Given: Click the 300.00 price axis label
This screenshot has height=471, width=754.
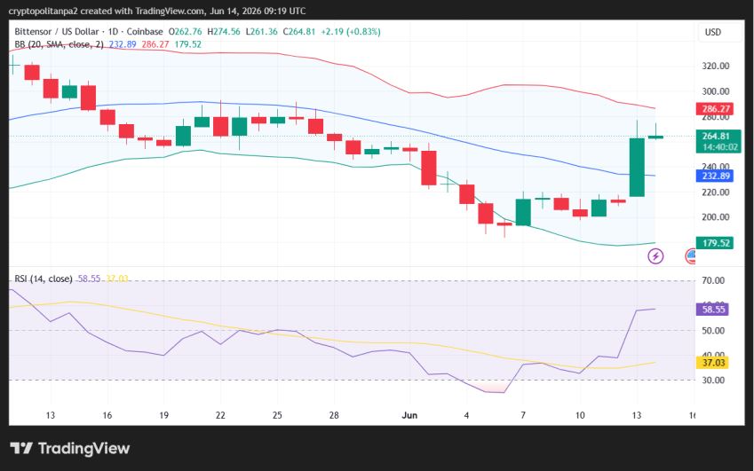Looking at the screenshot, I should tap(716, 91).
